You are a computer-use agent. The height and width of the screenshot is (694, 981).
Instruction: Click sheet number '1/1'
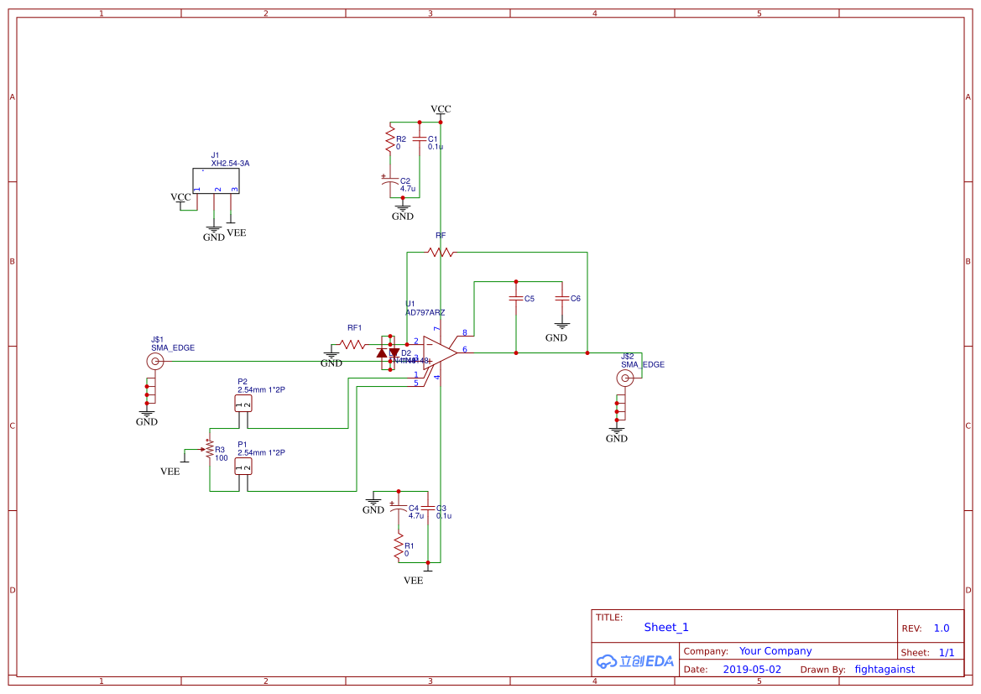pyautogui.click(x=947, y=653)
